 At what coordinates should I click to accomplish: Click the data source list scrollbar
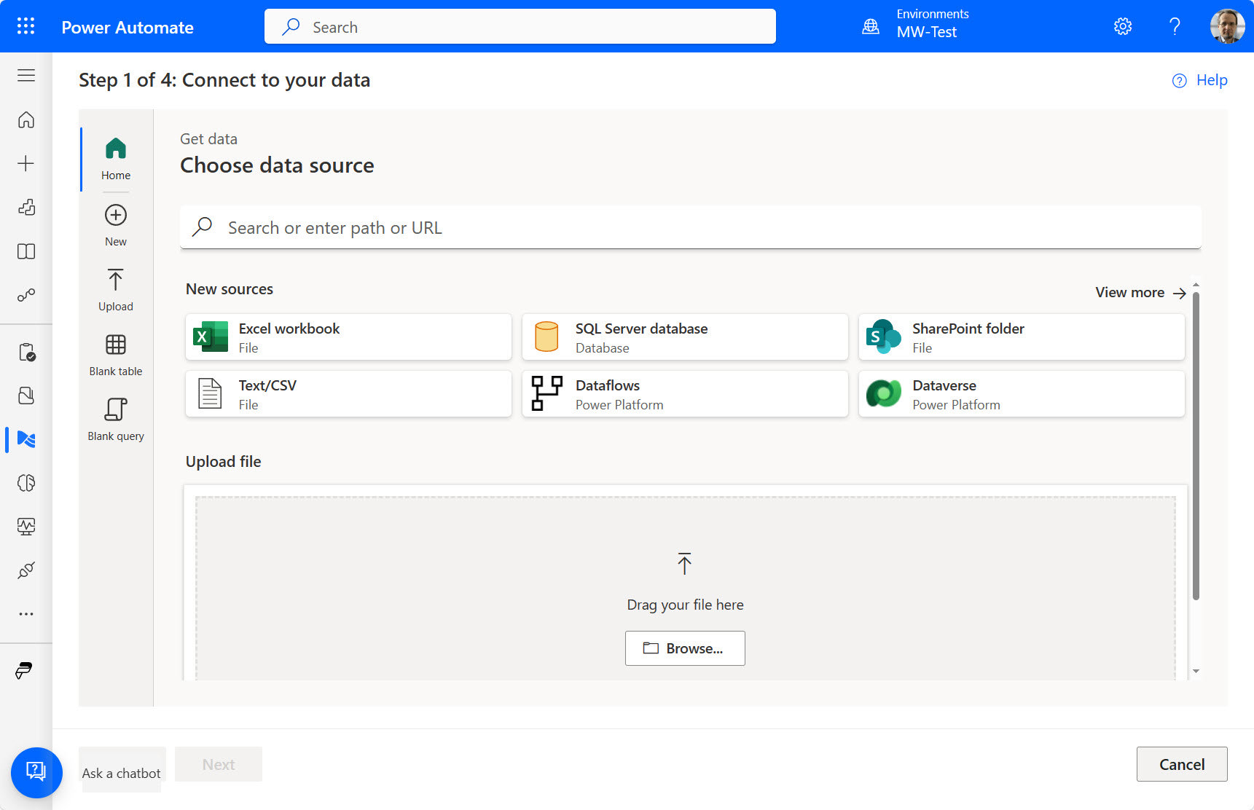coord(1196,444)
